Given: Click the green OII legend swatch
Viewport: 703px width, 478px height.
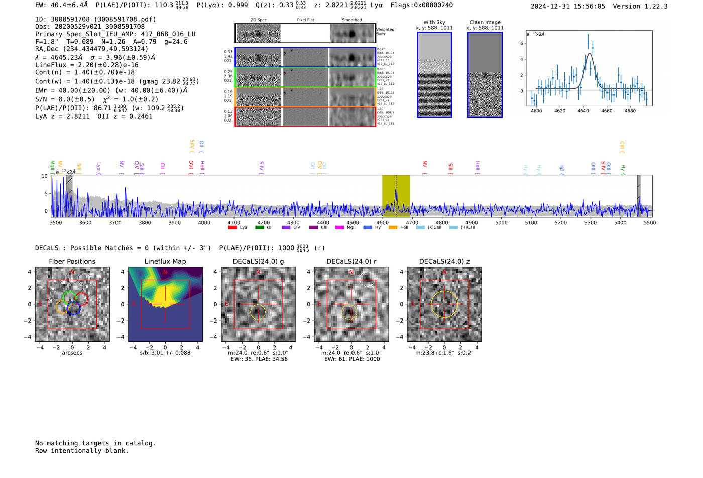Looking at the screenshot, I should [259, 228].
